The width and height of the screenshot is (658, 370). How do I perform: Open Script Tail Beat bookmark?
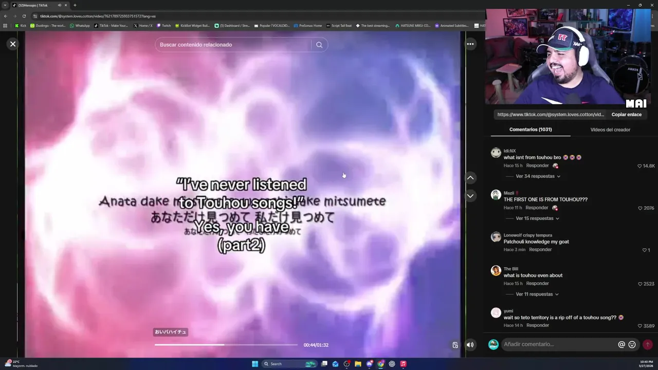[339, 25]
